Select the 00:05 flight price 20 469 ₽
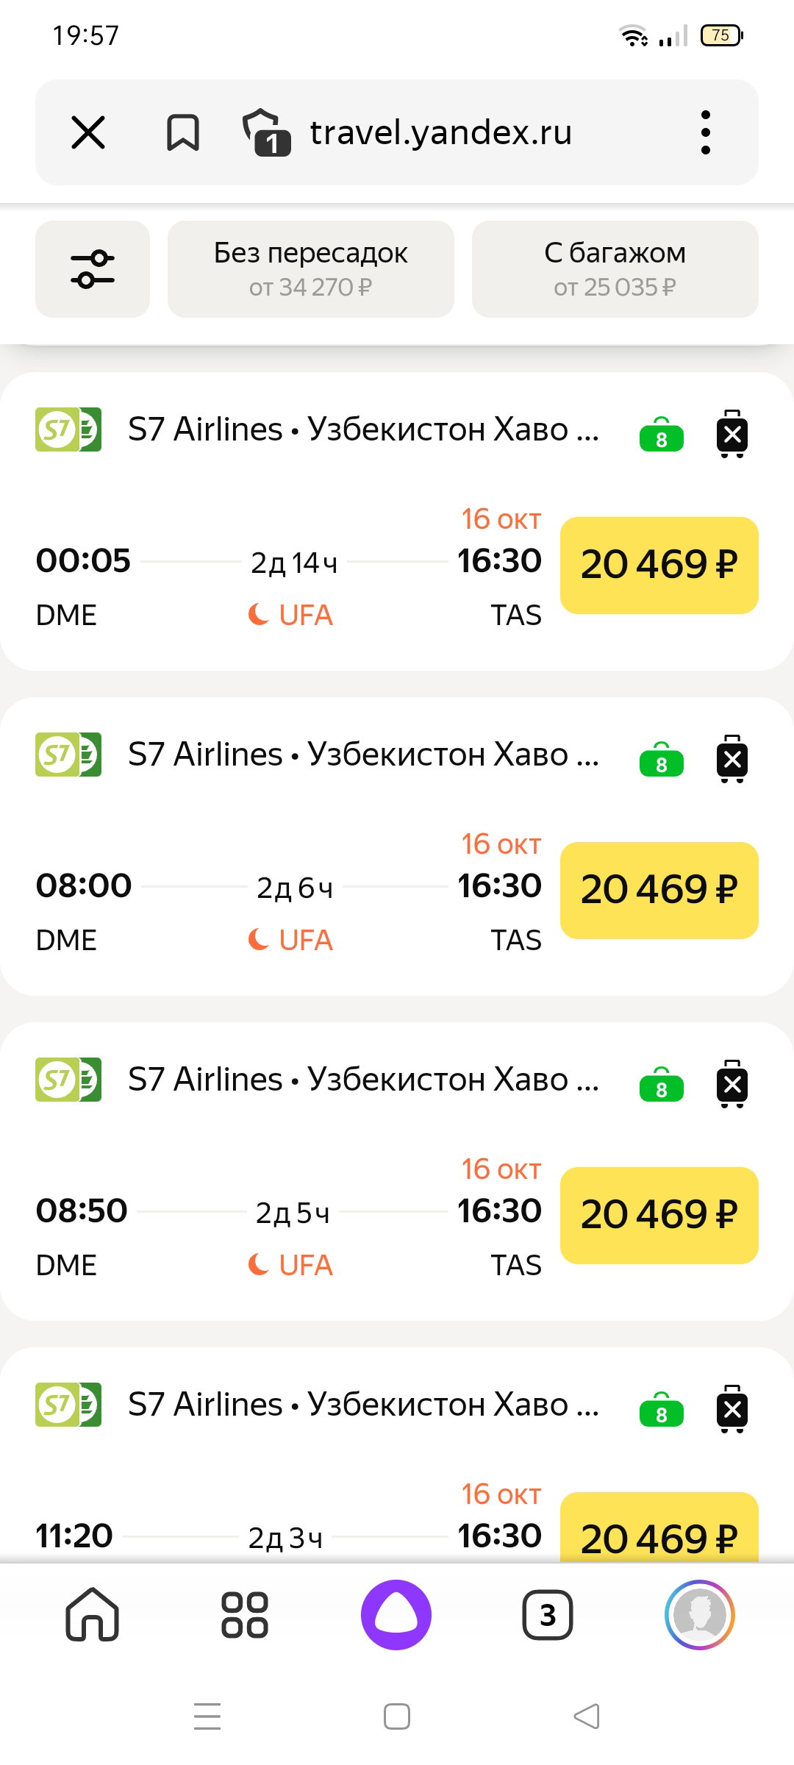The height and width of the screenshot is (1765, 794). point(659,566)
